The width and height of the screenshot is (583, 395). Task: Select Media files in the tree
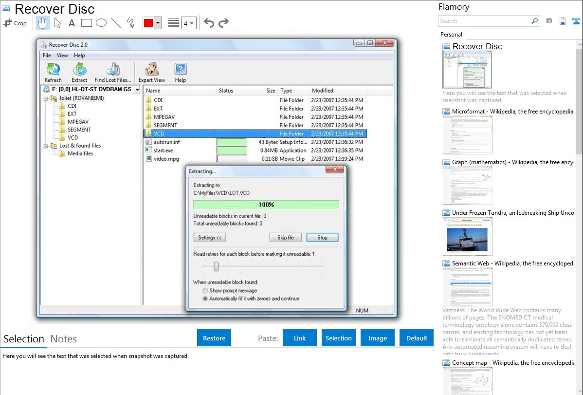coord(80,153)
